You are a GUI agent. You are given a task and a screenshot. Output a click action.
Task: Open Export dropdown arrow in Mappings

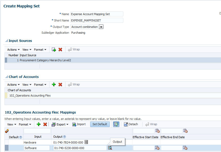pos(67,124)
